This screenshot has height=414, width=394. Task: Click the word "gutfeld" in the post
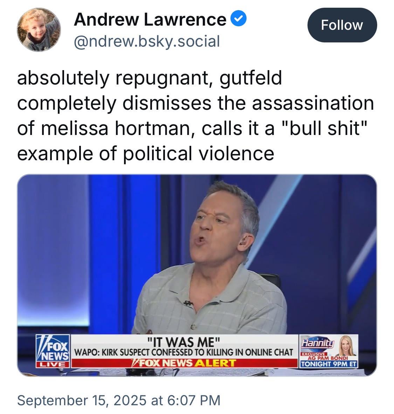[251, 79]
